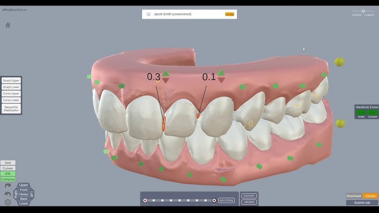
Task: Open Sequential Distalization
Action: [12, 109]
